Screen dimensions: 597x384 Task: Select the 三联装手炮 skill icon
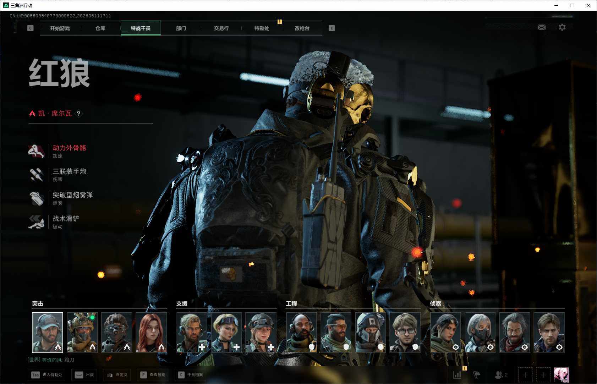click(36, 175)
